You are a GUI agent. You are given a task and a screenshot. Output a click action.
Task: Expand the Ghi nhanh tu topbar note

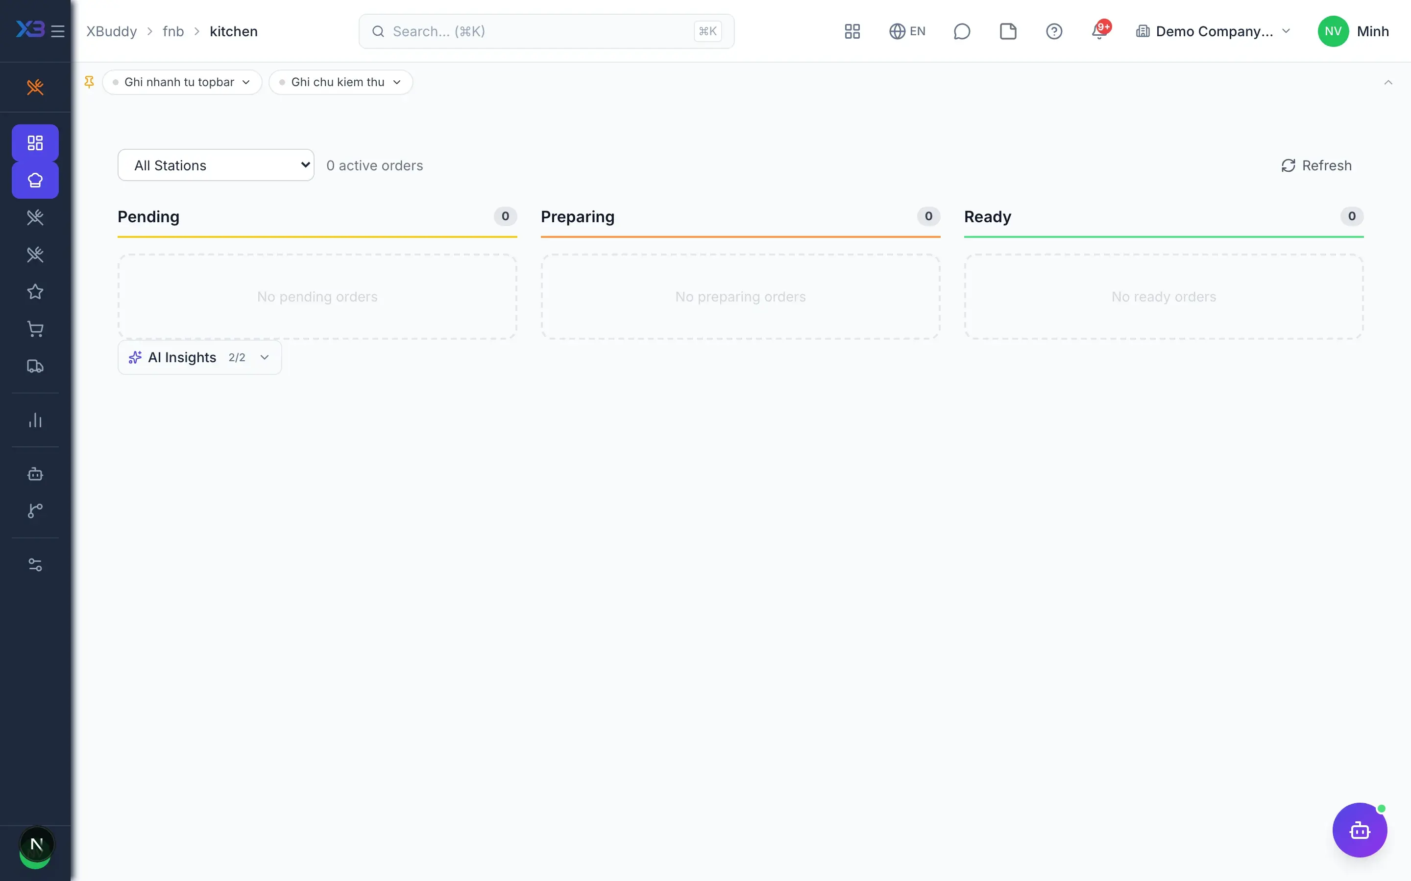coord(182,82)
